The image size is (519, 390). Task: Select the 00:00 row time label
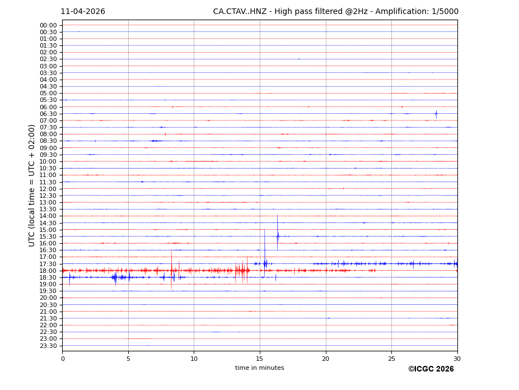(x=48, y=25)
